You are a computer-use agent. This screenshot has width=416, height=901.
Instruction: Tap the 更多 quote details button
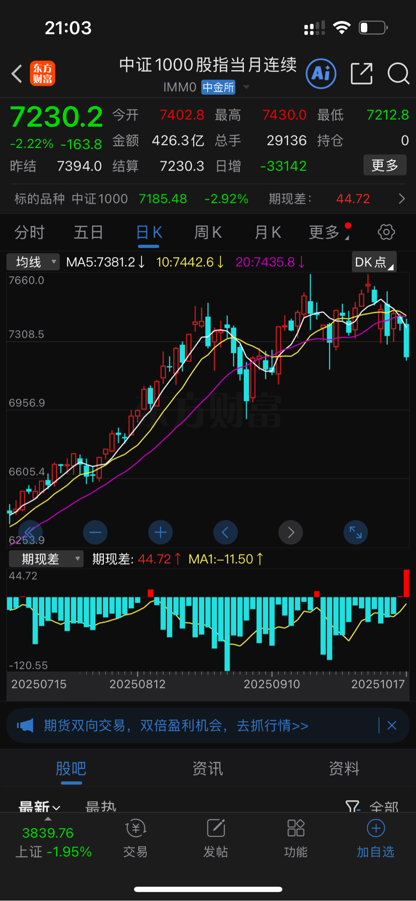coord(384,165)
